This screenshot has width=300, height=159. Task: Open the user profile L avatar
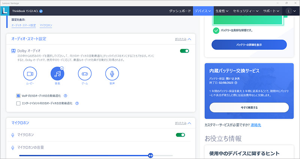tap(289, 11)
